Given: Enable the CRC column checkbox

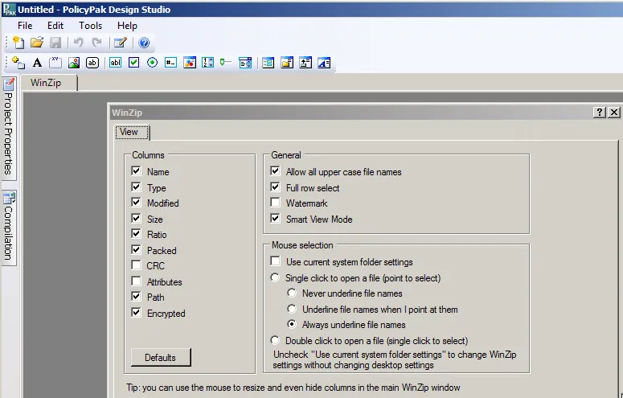Looking at the screenshot, I should point(136,265).
